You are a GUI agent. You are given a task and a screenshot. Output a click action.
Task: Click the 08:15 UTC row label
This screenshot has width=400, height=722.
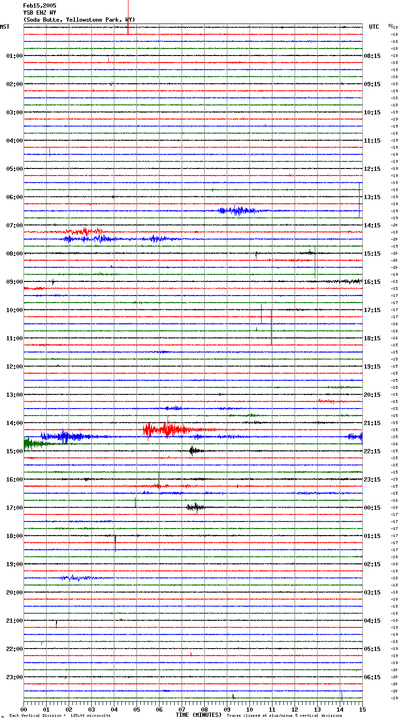click(x=372, y=56)
